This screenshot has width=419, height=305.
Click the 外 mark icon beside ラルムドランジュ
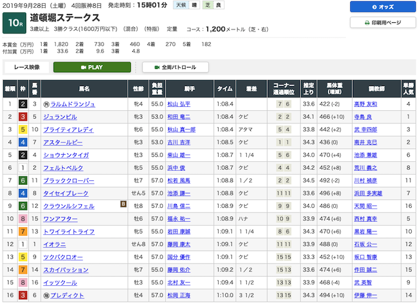46,104
